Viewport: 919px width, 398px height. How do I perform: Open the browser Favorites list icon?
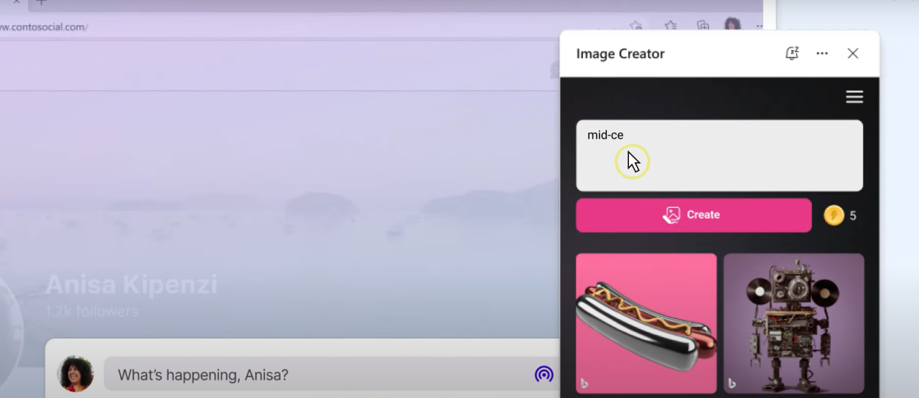(671, 26)
